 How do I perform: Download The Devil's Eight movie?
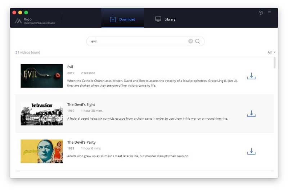(251, 114)
